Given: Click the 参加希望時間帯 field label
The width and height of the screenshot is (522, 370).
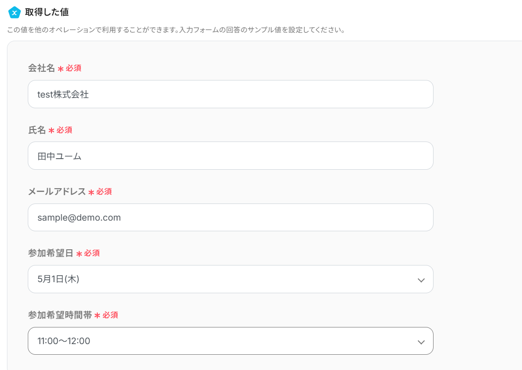Looking at the screenshot, I should 60,315.
